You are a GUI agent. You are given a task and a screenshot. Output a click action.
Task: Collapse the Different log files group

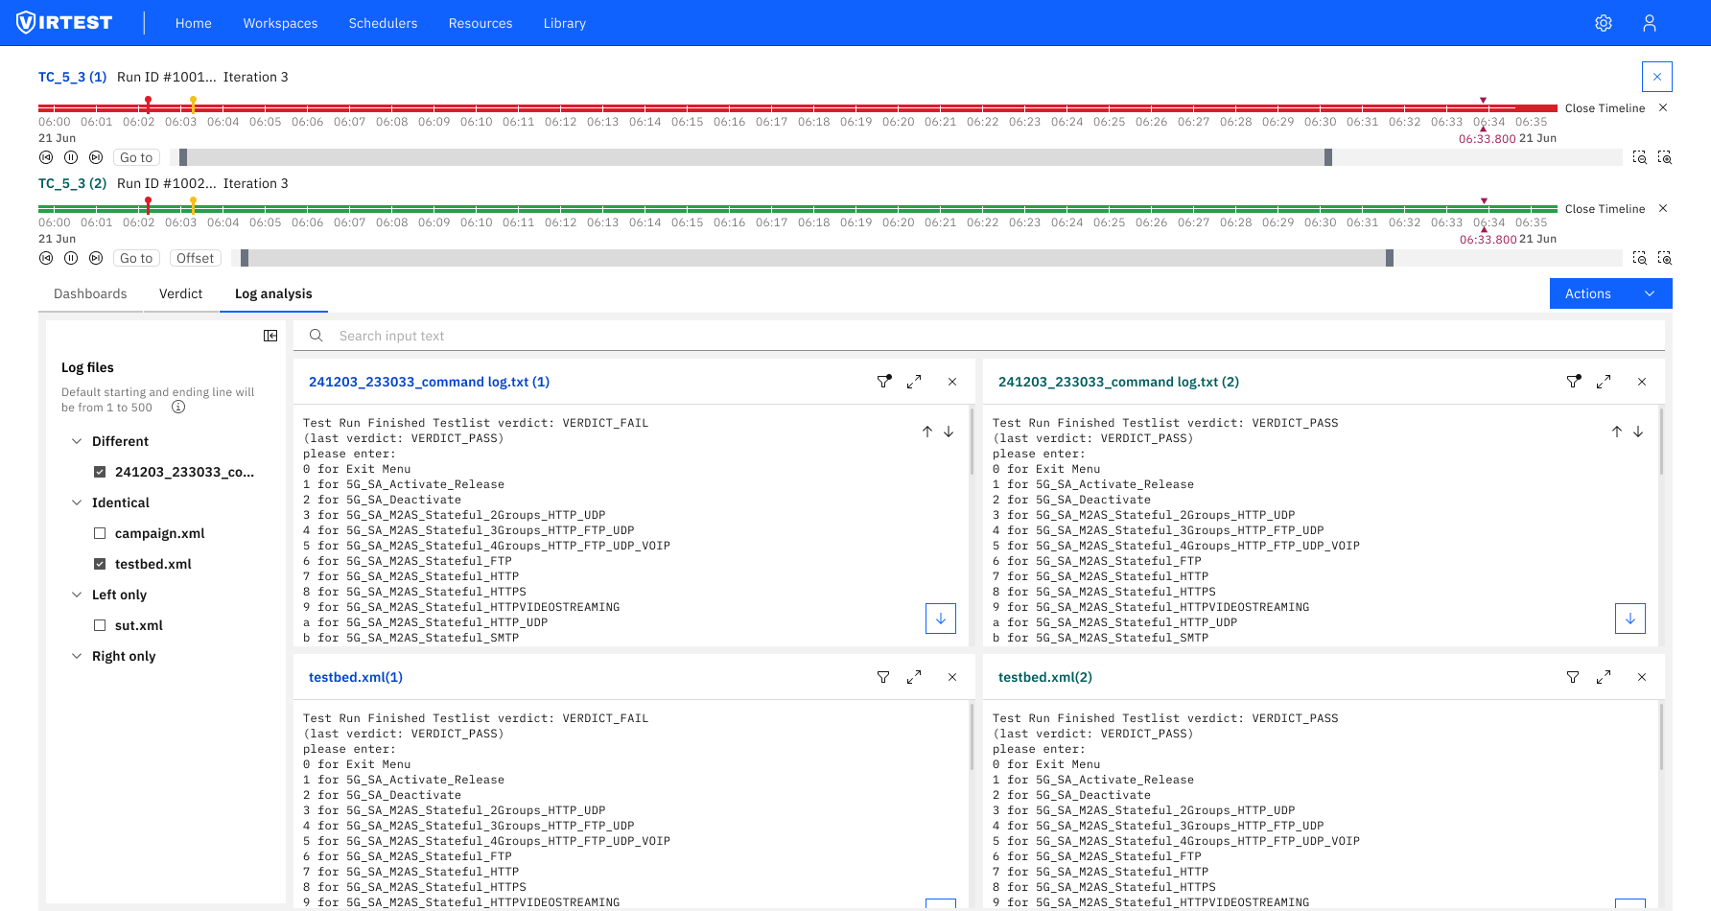pos(77,440)
